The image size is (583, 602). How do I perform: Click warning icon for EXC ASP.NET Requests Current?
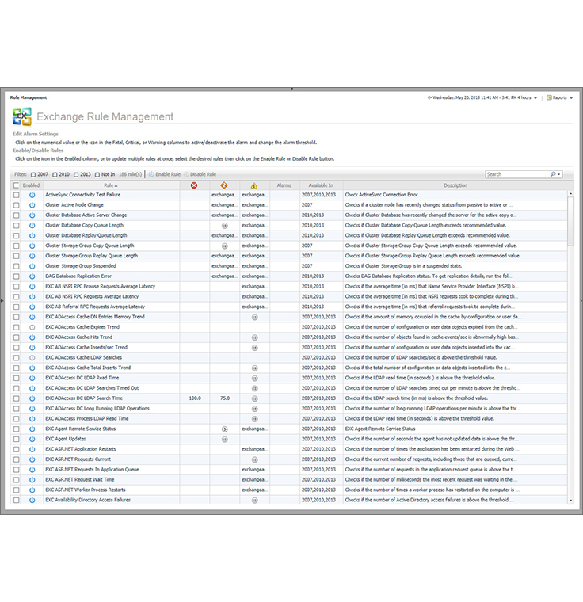pyautogui.click(x=254, y=459)
